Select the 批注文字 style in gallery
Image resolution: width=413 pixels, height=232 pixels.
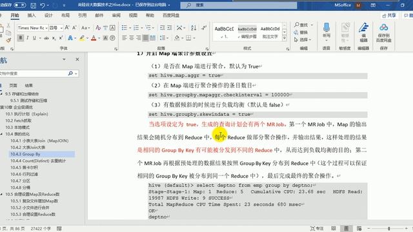point(270,32)
